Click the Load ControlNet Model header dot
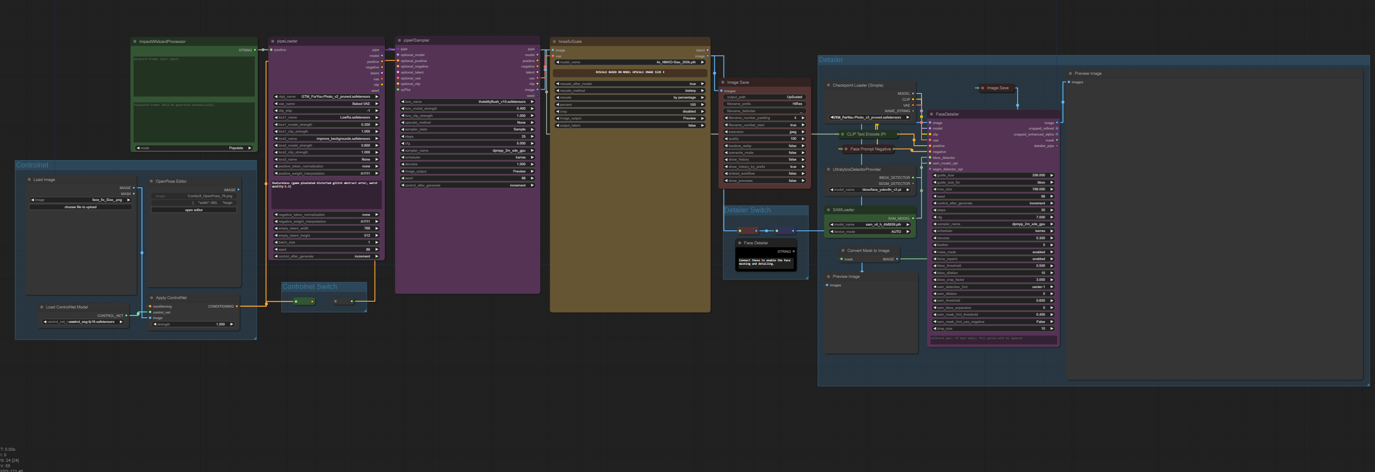This screenshot has width=1375, height=472. click(42, 307)
